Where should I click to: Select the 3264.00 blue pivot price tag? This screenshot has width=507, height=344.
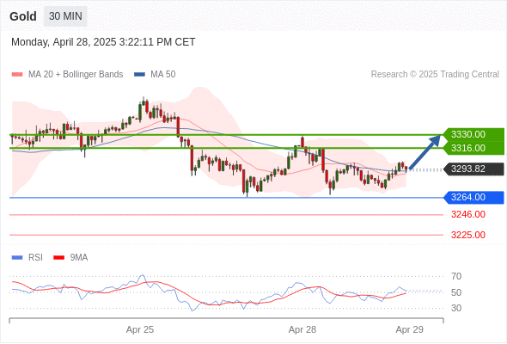pyautogui.click(x=473, y=198)
